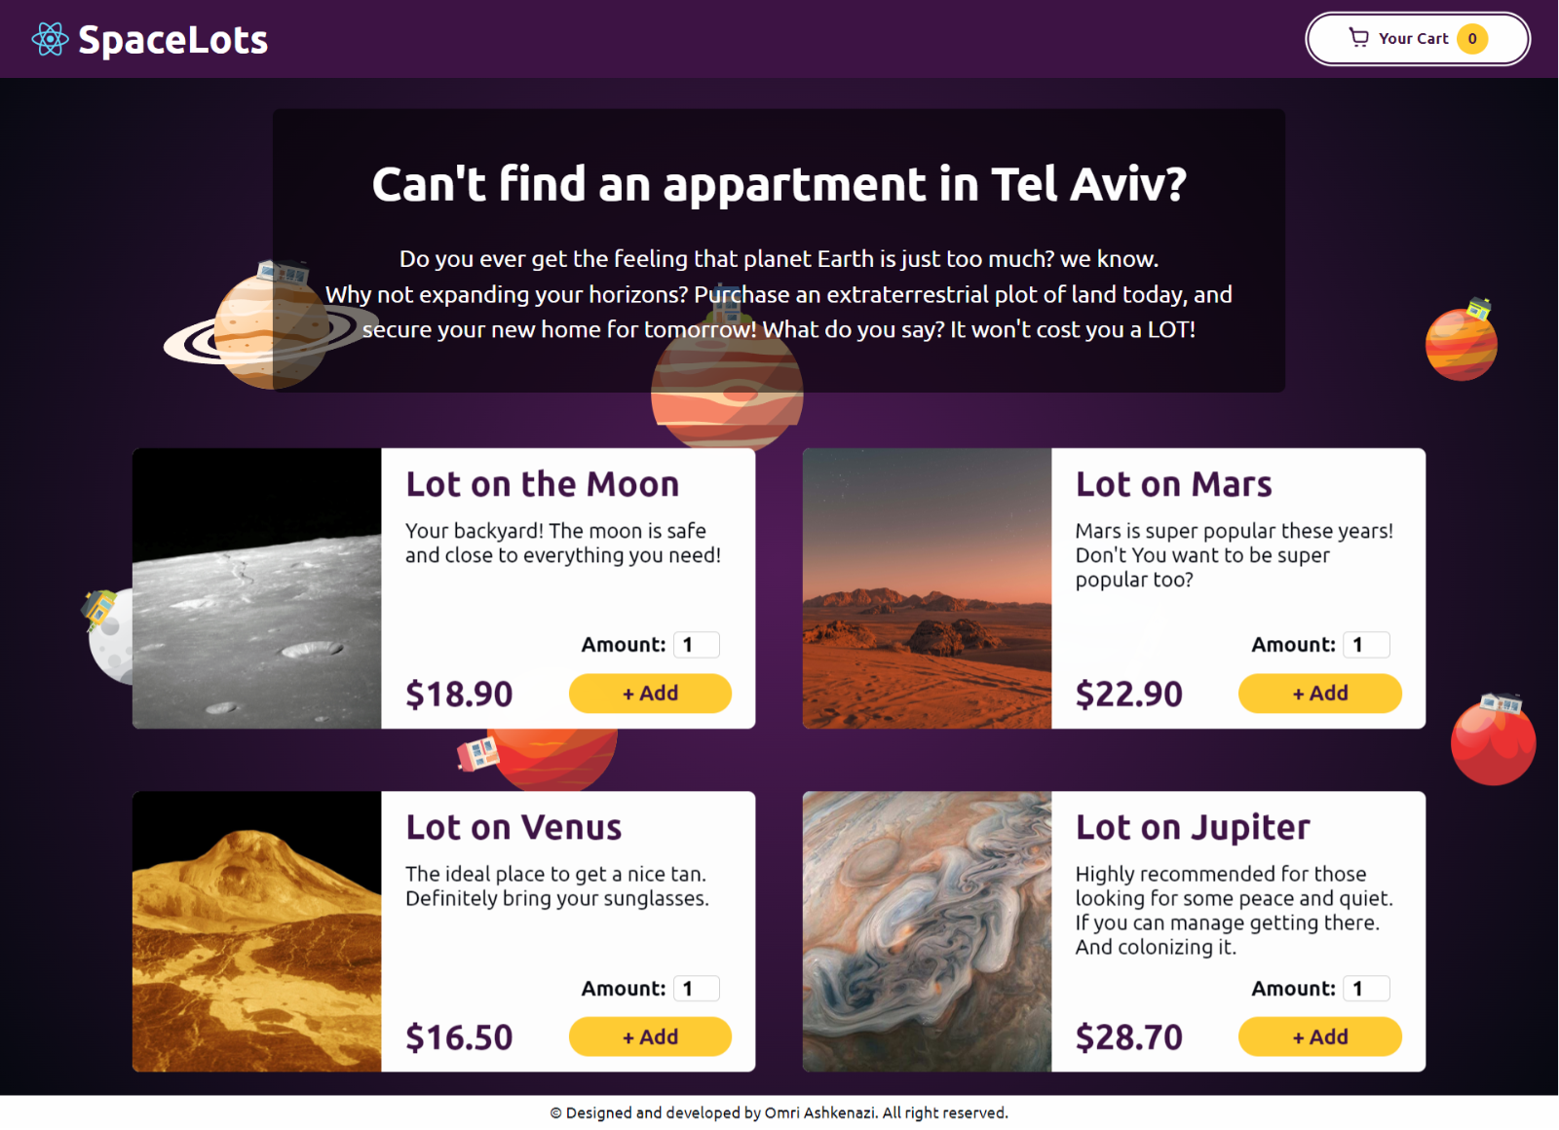1559x1130 pixels.
Task: Click the grey moon with satellite illustration
Action: coord(107,635)
